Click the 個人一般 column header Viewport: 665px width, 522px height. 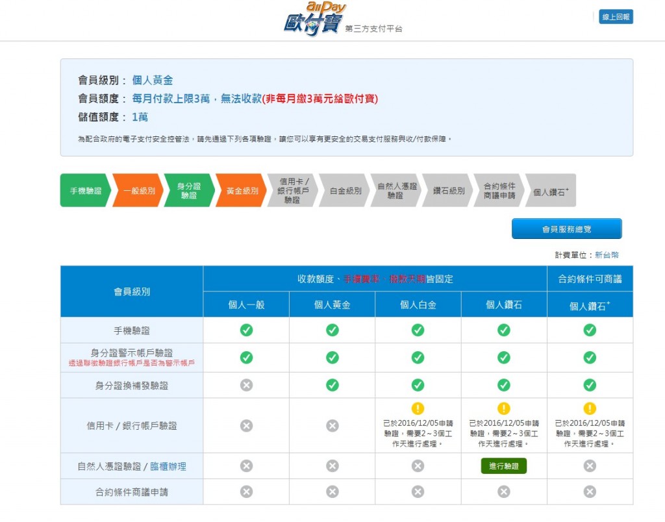[246, 304]
